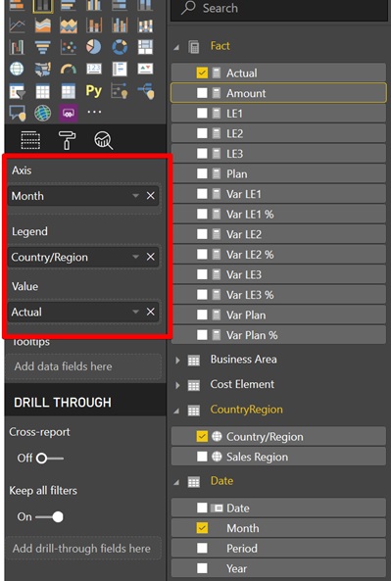Click the Add drill-through fields box
Image resolution: width=391 pixels, height=581 pixels.
click(83, 549)
